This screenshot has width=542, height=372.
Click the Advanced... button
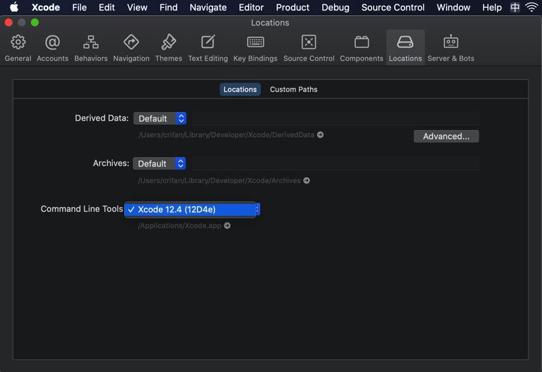point(447,136)
